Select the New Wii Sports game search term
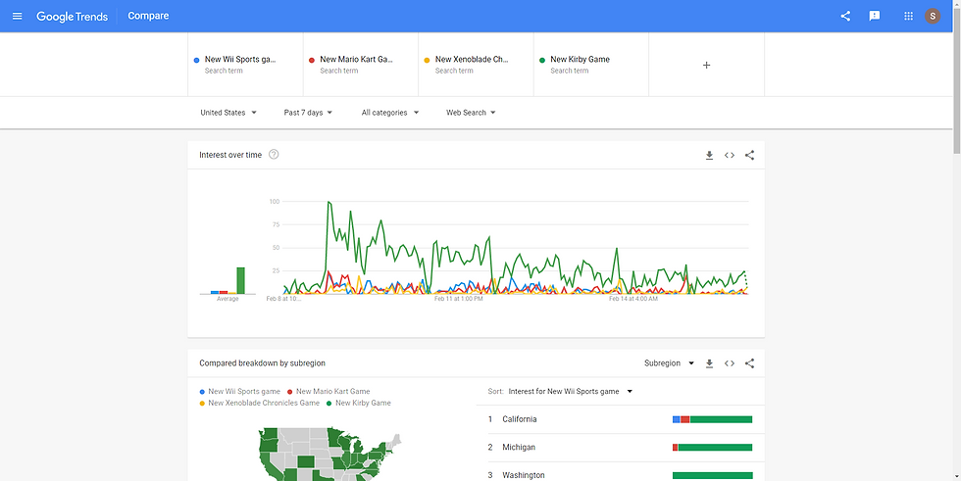 [245, 65]
